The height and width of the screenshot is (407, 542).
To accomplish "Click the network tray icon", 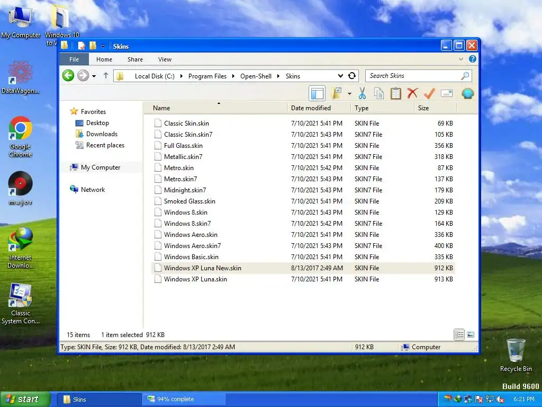I will [490, 399].
